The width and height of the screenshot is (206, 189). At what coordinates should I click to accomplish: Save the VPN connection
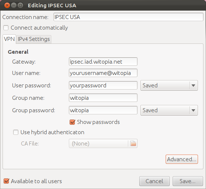(188, 181)
